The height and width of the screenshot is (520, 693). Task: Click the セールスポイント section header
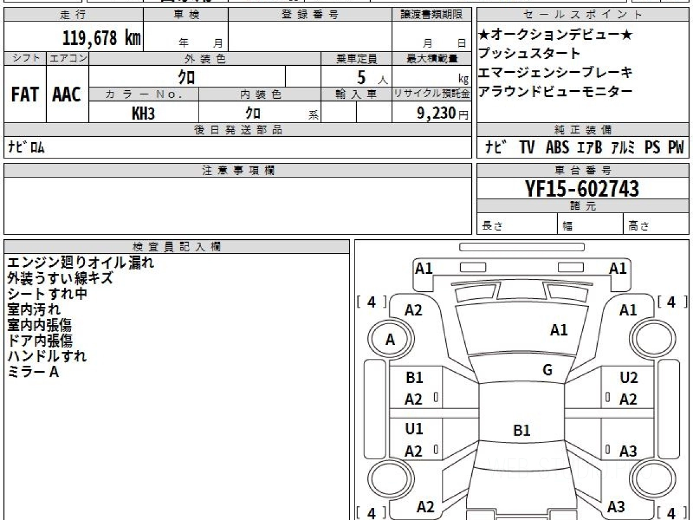coord(583,15)
